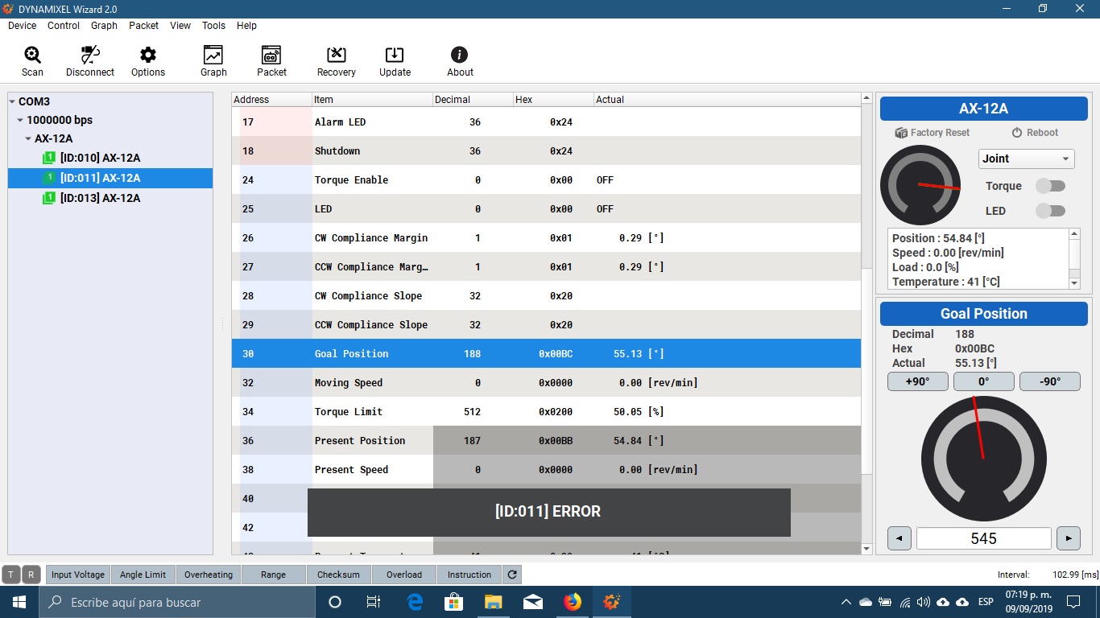Launch the Recovery tool
This screenshot has height=618, width=1100.
click(x=336, y=59)
